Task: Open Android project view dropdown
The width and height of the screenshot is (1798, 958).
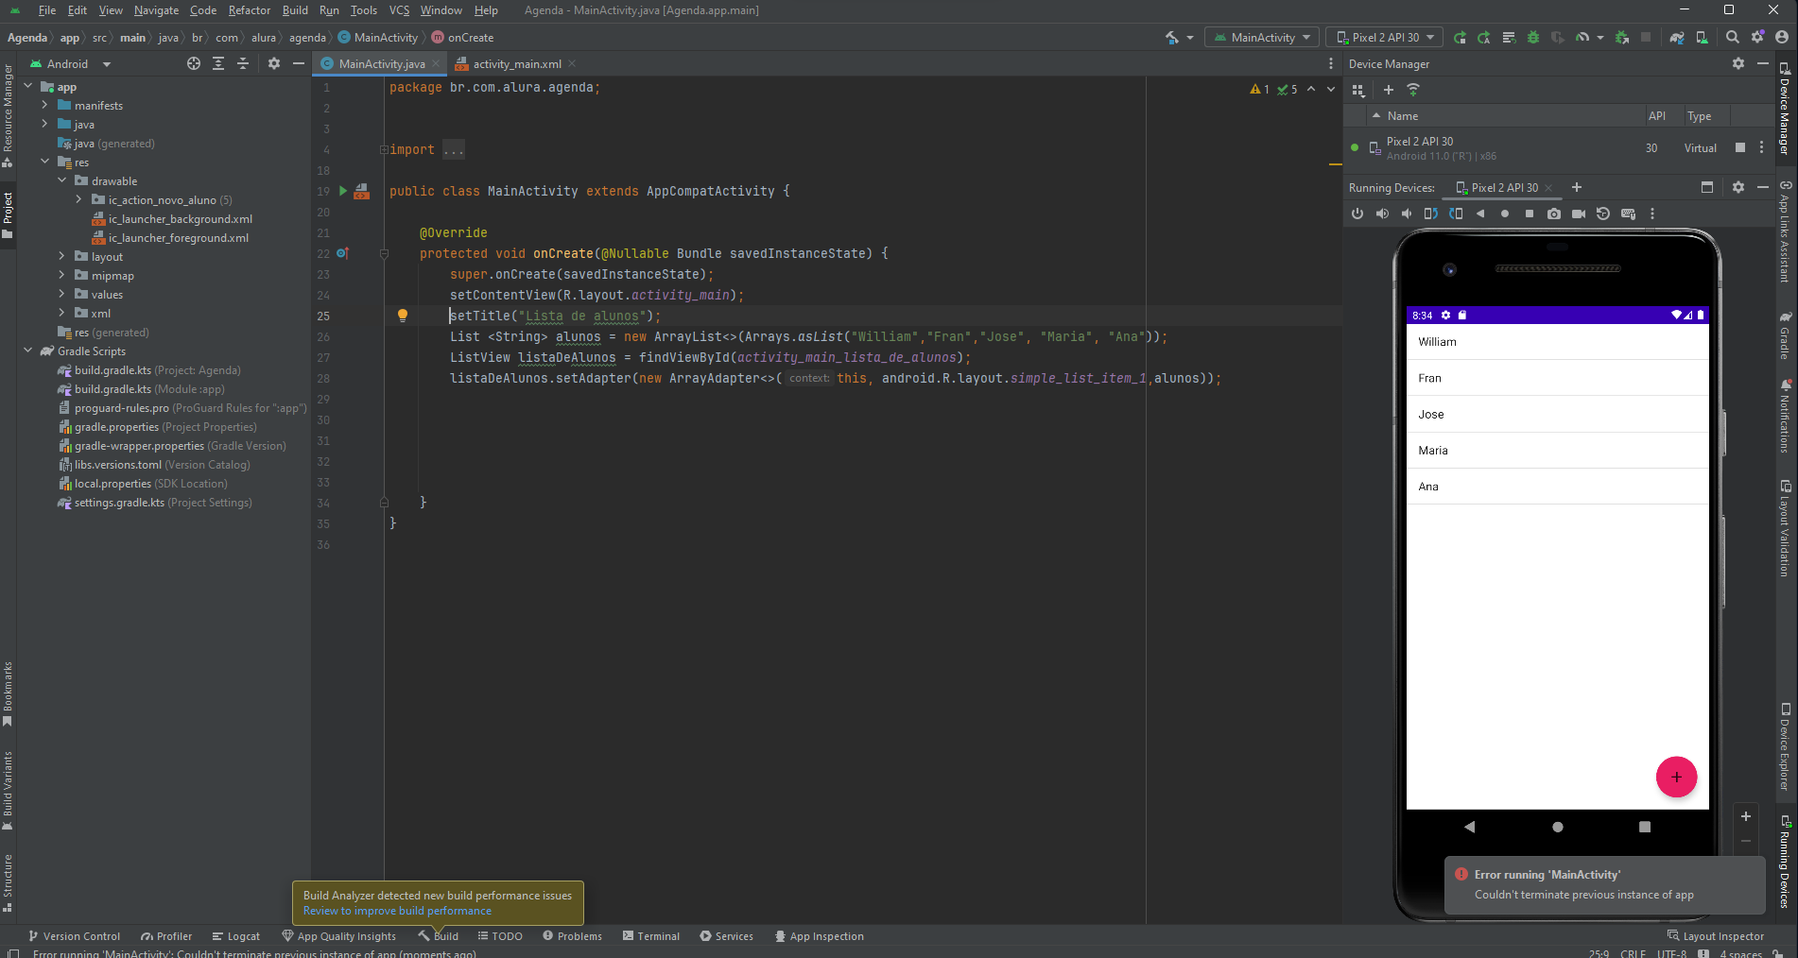Action: click(x=71, y=63)
